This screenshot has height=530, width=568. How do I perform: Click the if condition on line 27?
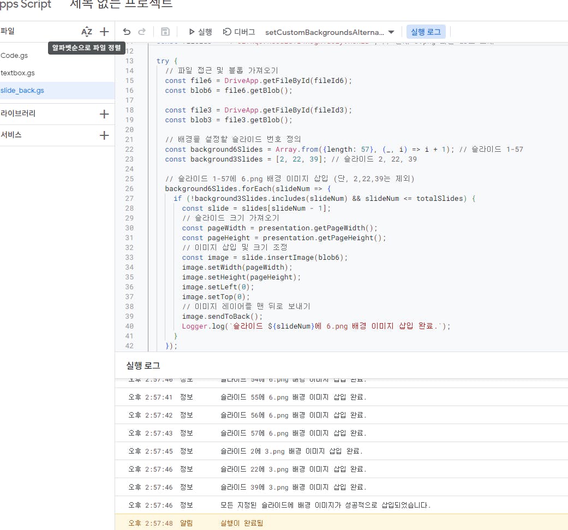[325, 198]
